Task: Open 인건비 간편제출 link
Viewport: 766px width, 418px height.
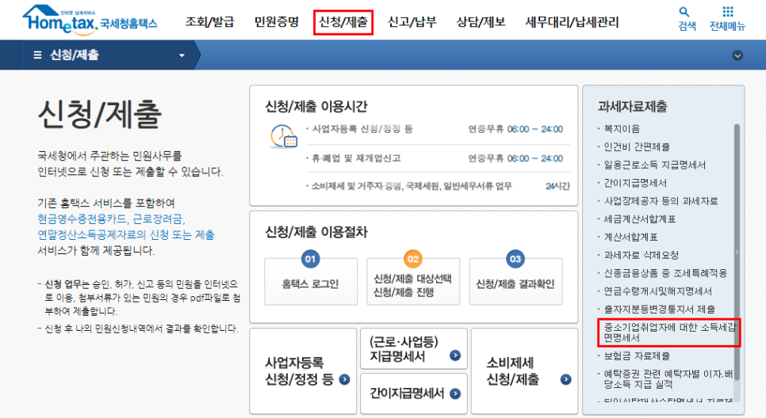Action: tap(637, 146)
